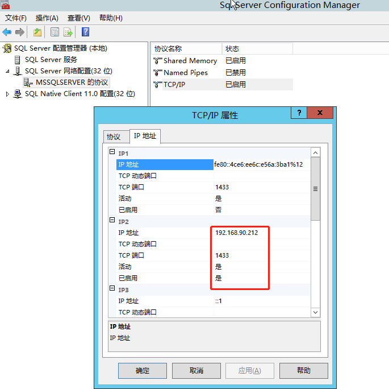Click the 确定 button

[x=143, y=371]
